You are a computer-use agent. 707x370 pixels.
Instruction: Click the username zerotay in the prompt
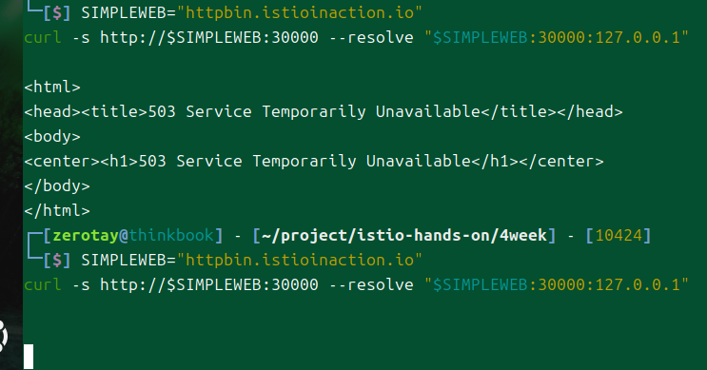point(86,235)
